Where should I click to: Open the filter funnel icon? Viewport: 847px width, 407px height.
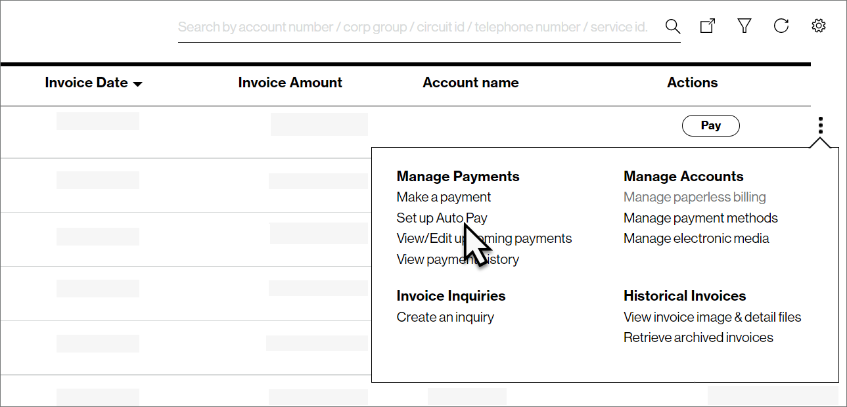744,26
